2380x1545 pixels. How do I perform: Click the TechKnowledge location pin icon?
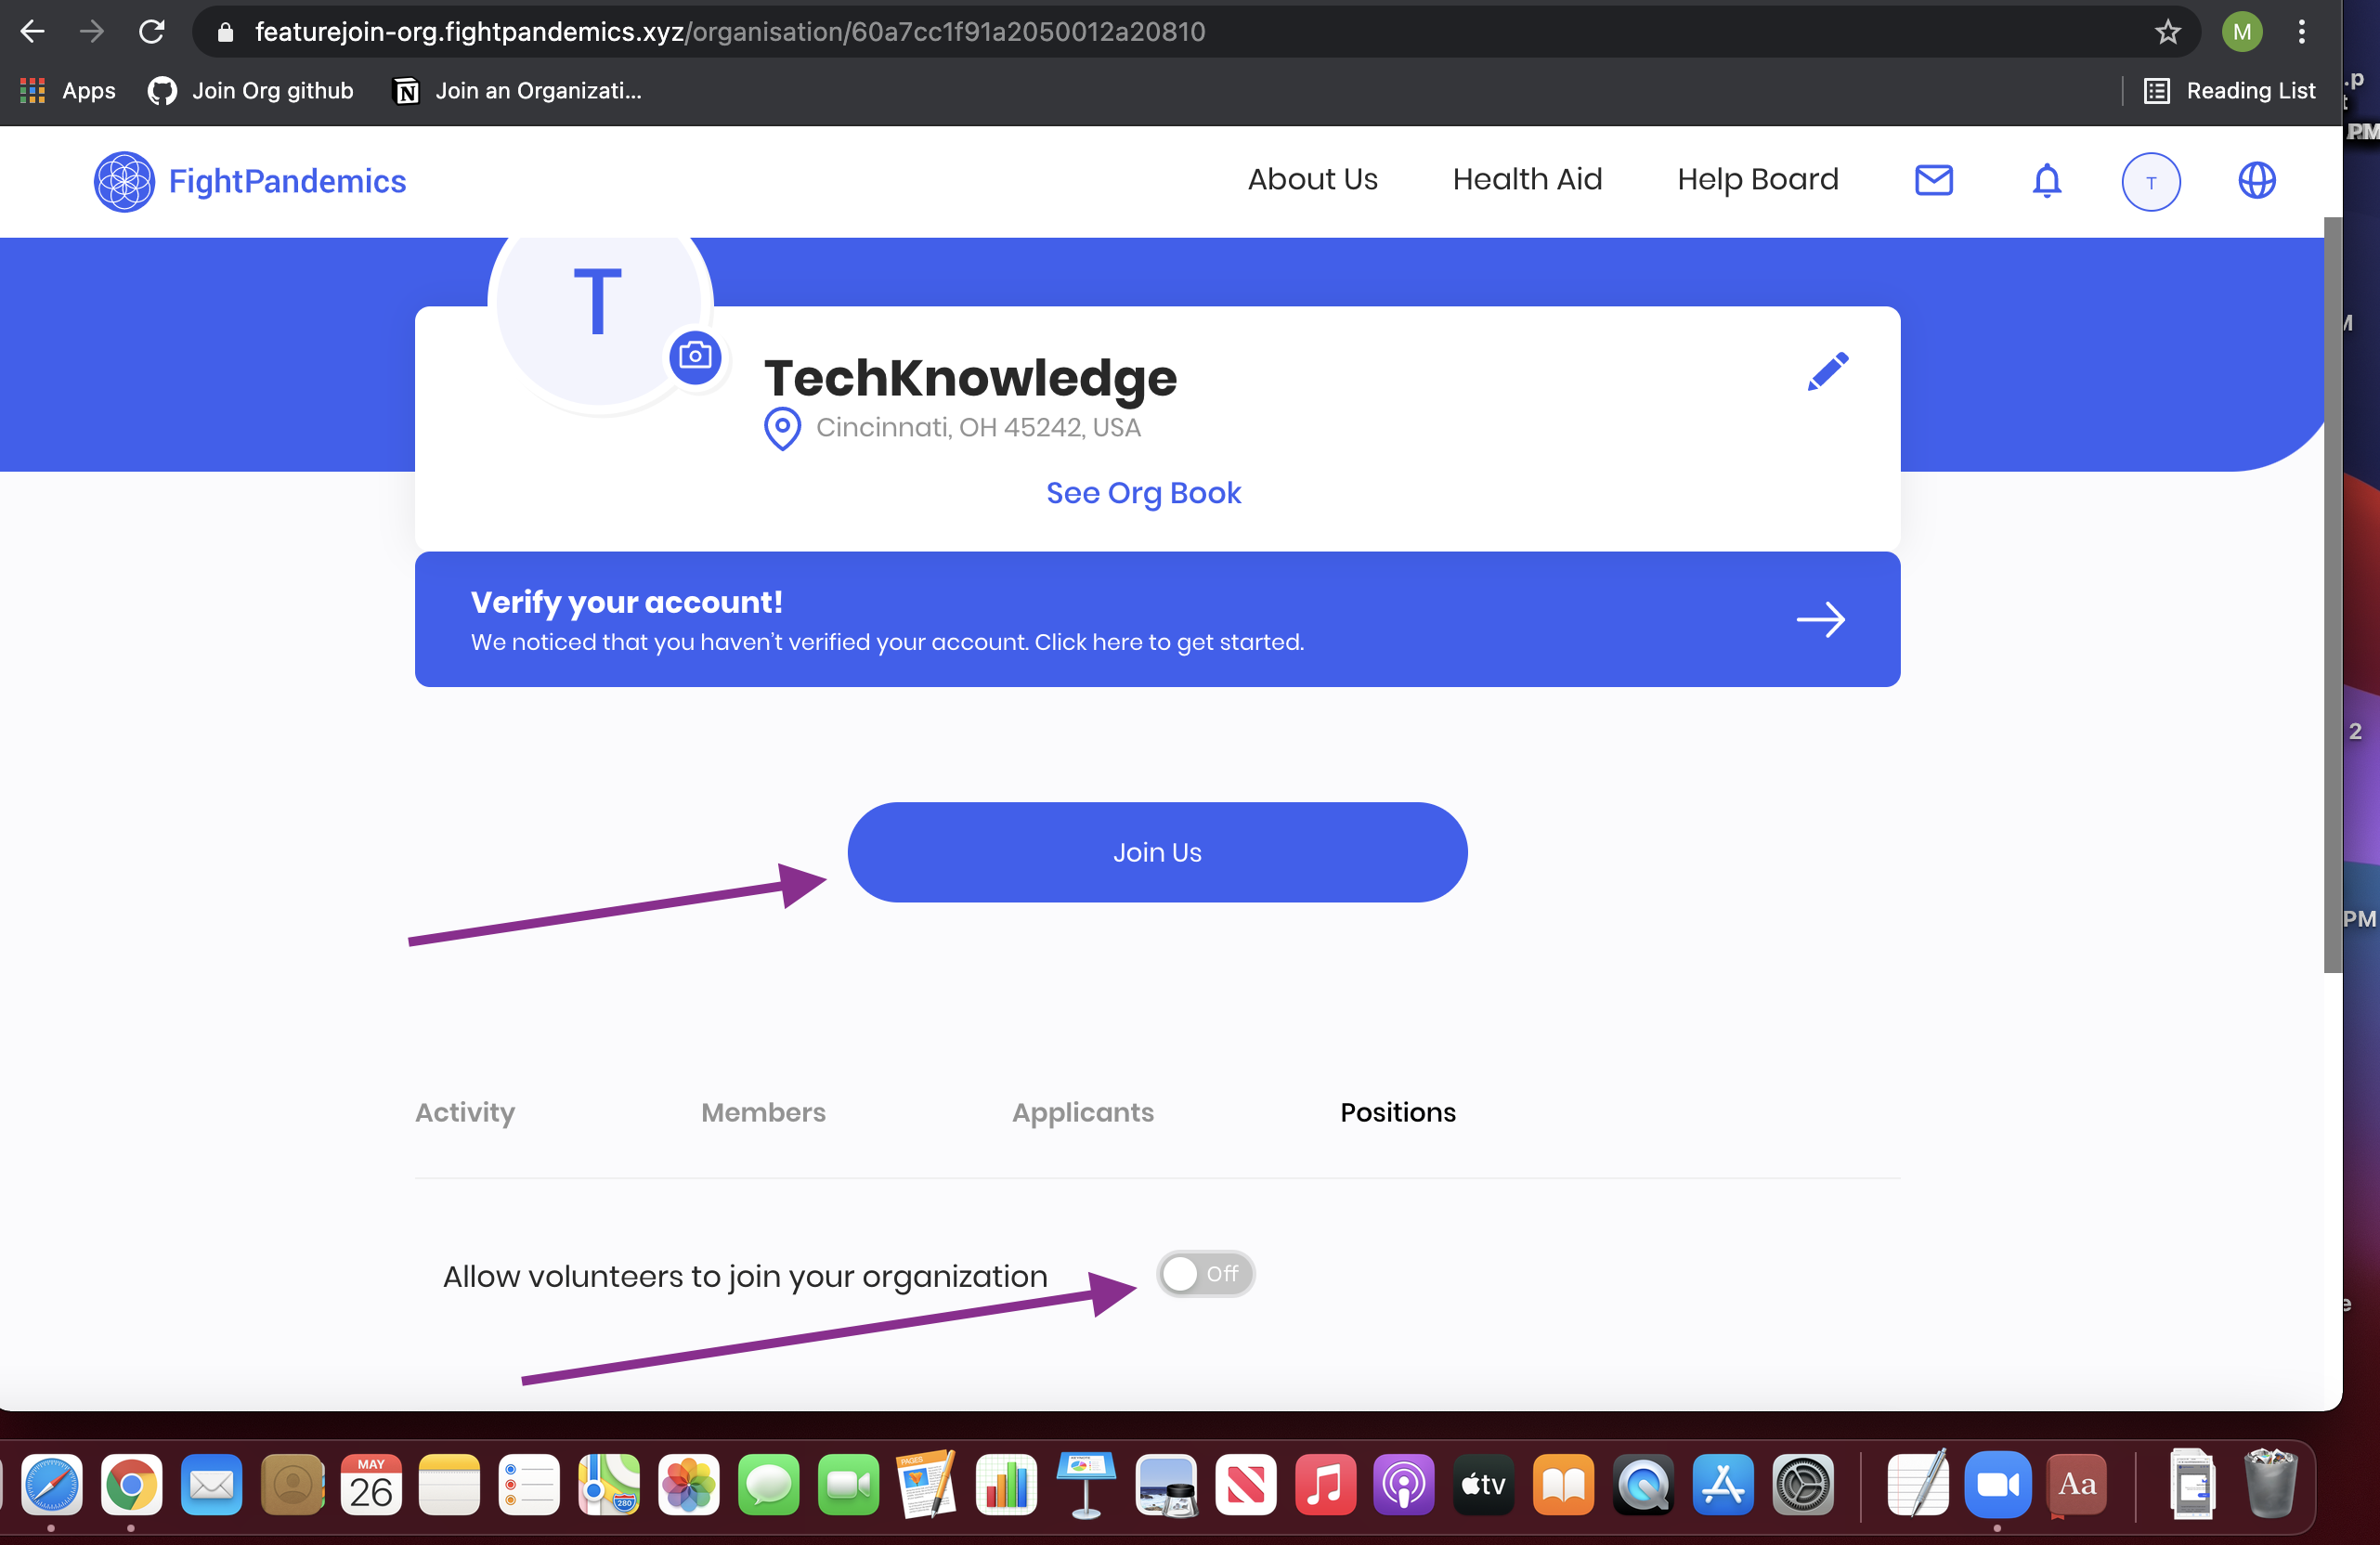tap(782, 429)
